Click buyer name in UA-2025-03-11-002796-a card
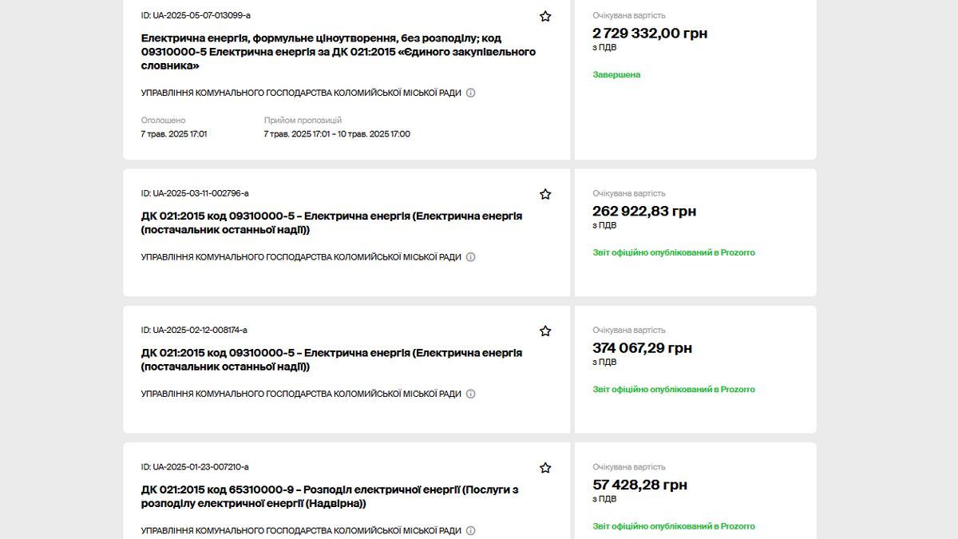This screenshot has width=958, height=539. point(301,257)
